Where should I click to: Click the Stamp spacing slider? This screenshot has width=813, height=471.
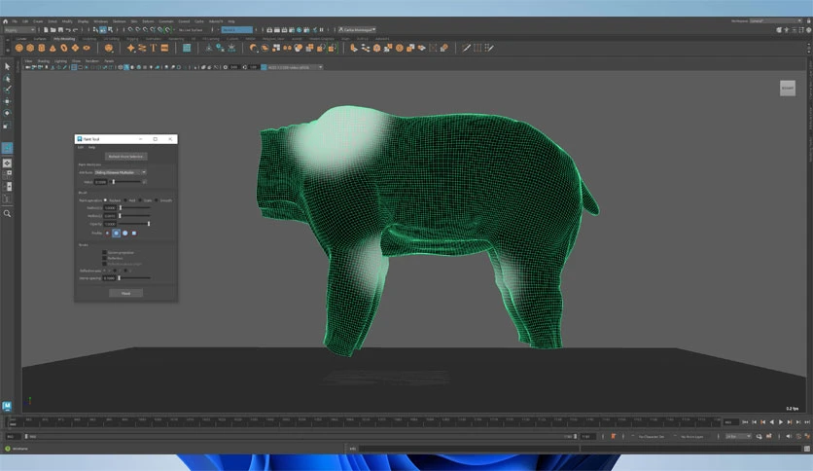(x=135, y=278)
